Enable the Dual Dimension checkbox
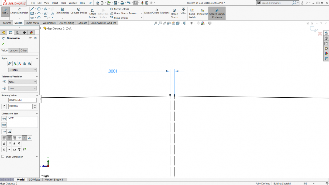329x185 pixels. (3, 157)
